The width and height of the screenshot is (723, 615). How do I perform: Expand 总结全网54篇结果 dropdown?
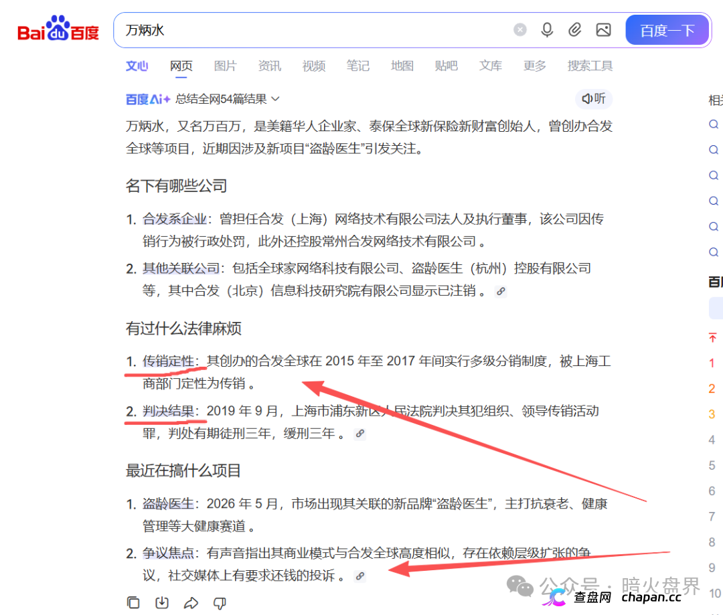(x=228, y=99)
